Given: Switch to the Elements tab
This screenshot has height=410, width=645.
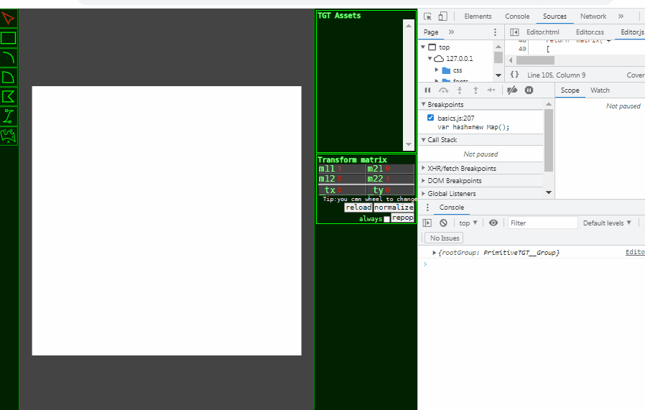Looking at the screenshot, I should [x=478, y=17].
